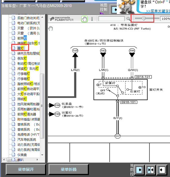This screenshot has height=177, width=170.
Task: Click the FlashPaper search text field
Action: coord(111,19)
